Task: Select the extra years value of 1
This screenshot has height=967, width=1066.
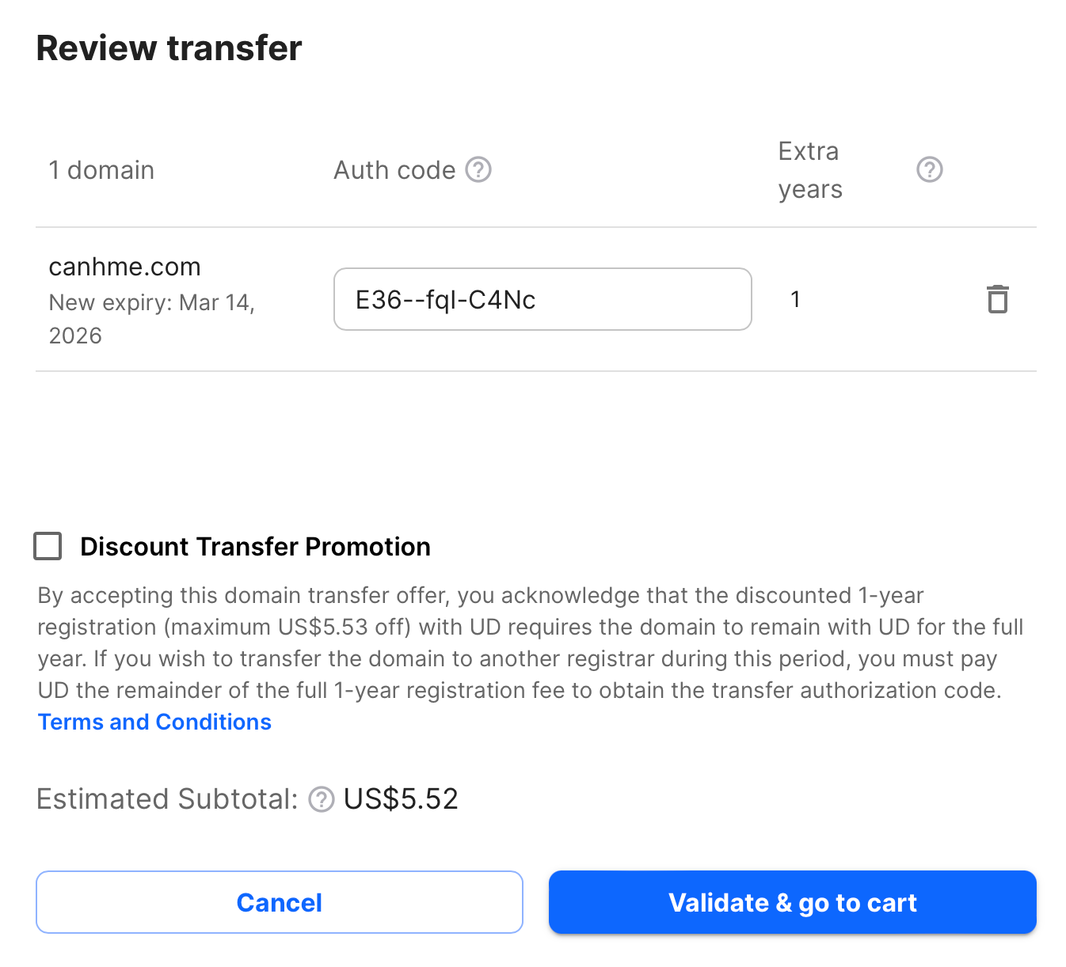Action: [795, 299]
